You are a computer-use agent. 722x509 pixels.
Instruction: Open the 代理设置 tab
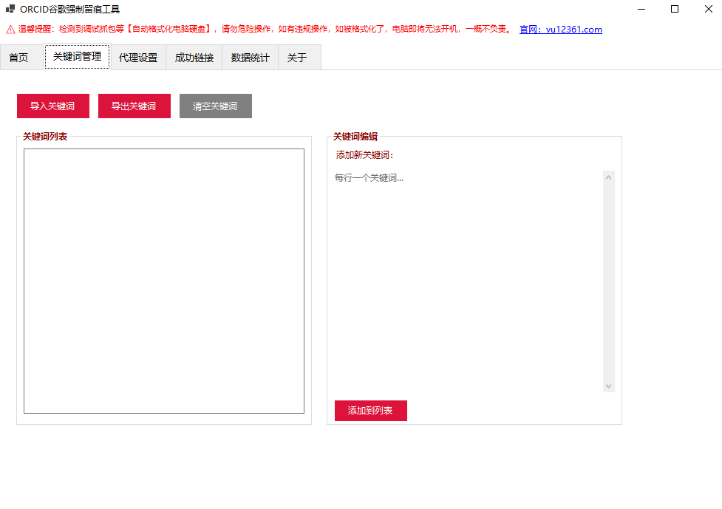pyautogui.click(x=138, y=58)
